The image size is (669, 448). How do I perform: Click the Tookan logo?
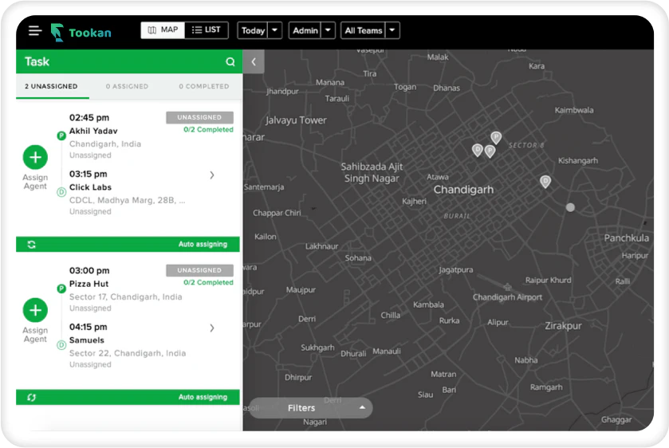[x=81, y=32]
